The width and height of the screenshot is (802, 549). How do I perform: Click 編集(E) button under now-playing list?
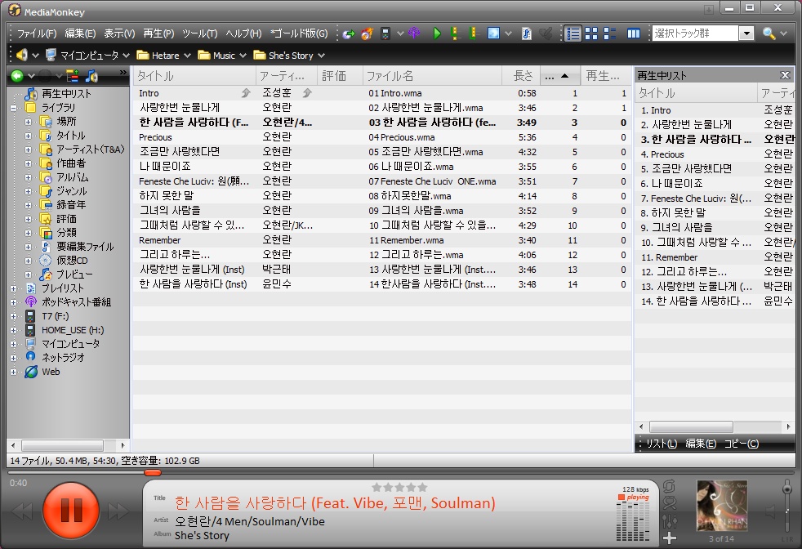(701, 444)
